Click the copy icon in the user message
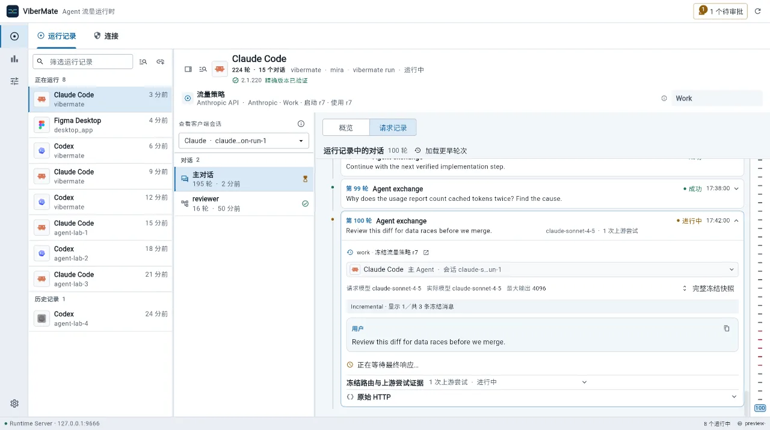770x430 pixels. 727,328
